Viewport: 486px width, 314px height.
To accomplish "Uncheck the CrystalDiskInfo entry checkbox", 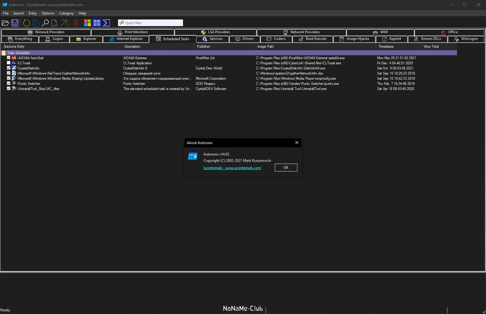I will [x=9, y=68].
